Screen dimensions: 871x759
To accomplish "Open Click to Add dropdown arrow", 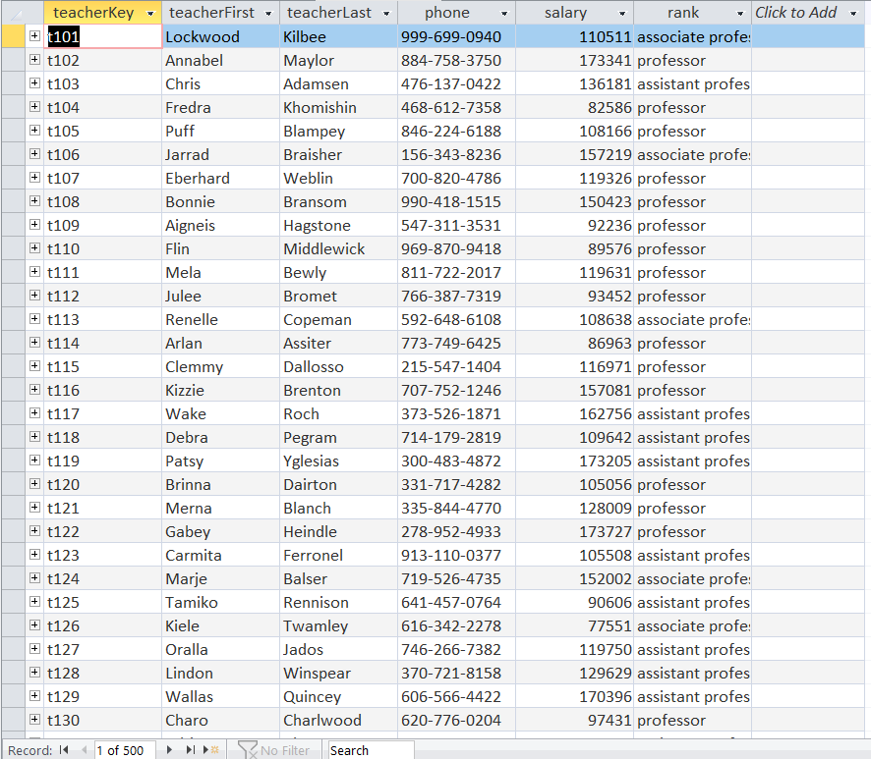I will click(853, 14).
